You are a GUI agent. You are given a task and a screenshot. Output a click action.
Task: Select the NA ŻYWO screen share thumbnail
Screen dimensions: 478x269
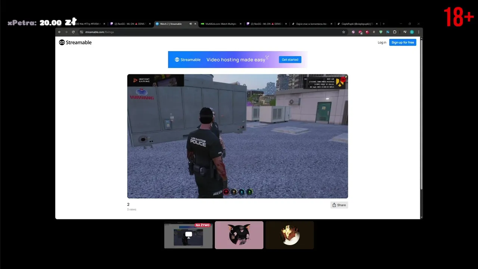pos(189,235)
